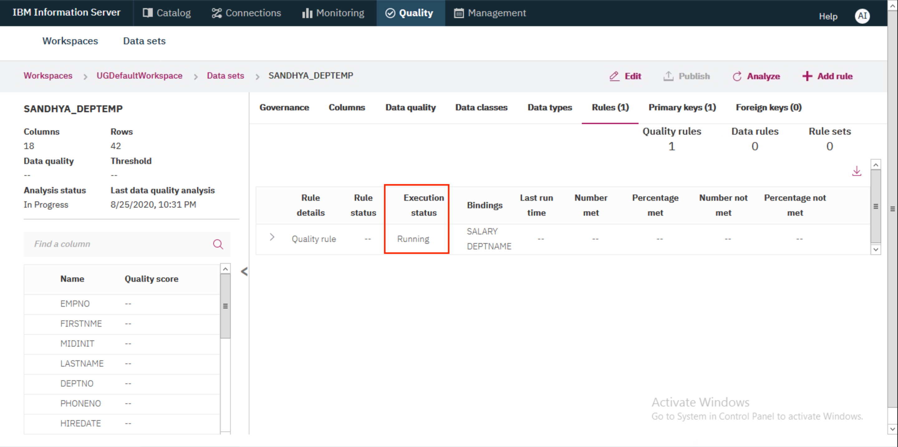Click the column list scrollbar up arrow
Viewport: 898px width, 447px height.
click(225, 269)
